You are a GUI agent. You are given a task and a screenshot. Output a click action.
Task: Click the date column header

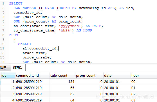coord(117,76)
